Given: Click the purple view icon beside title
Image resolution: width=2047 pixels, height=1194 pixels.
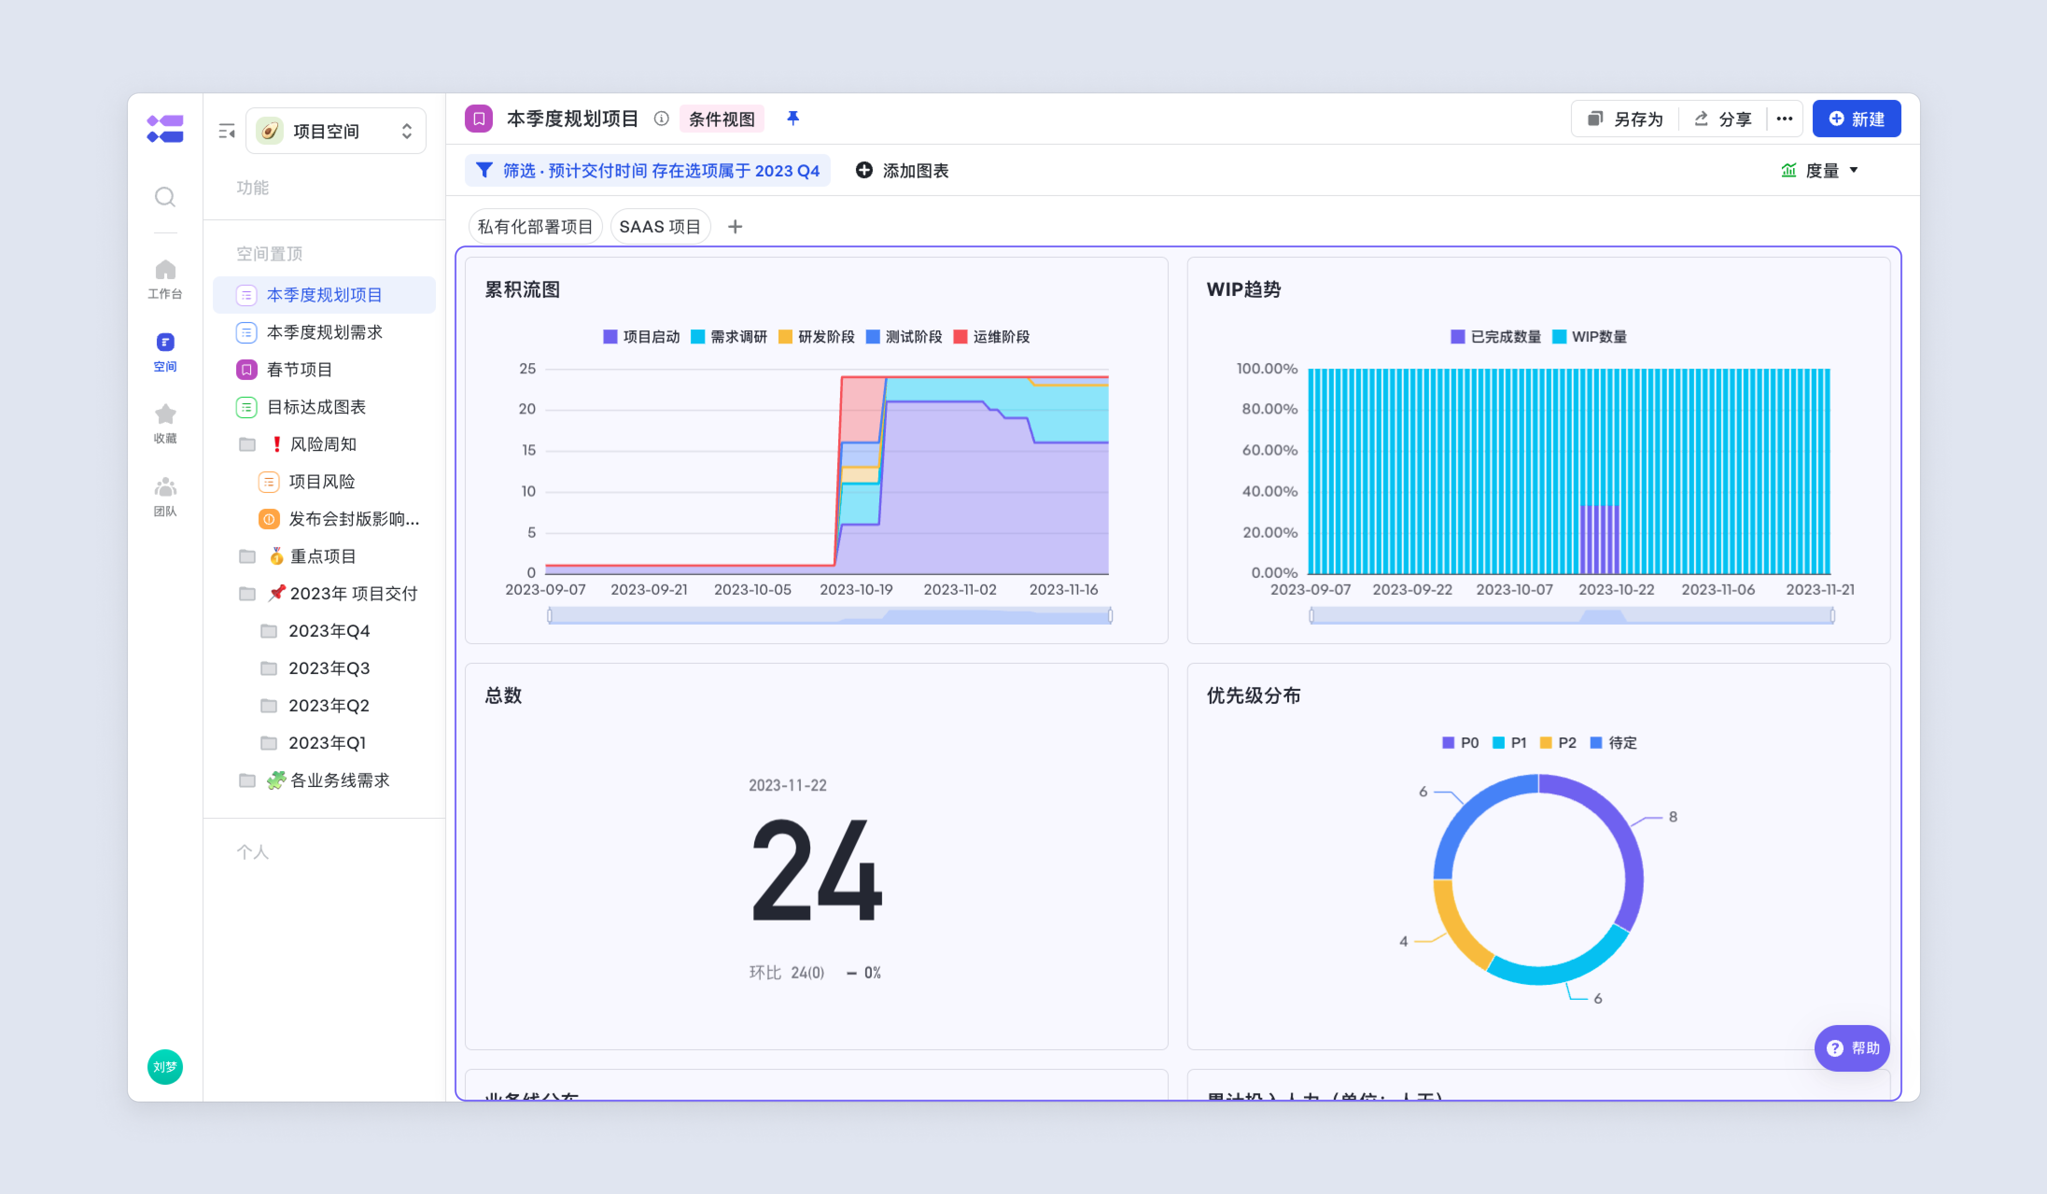Looking at the screenshot, I should (478, 119).
